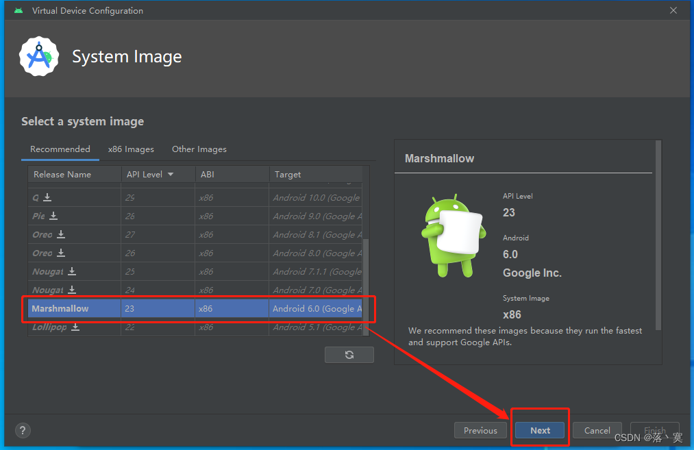
Task: Switch to the Recommended tab
Action: [x=60, y=149]
